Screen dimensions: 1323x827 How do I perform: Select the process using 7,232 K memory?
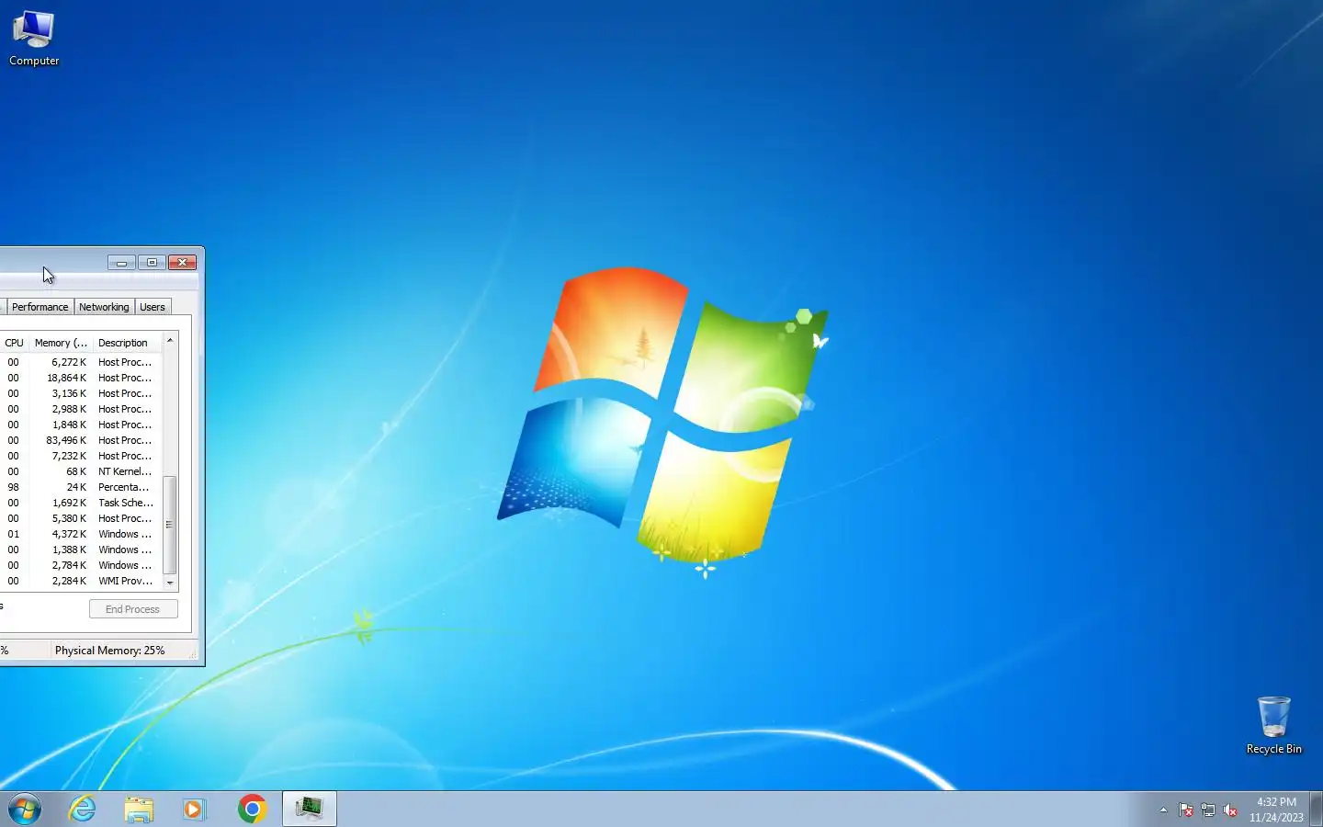tap(81, 456)
